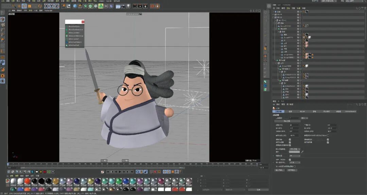Uncheck 使用动画 (Use Animation) checkbox
The width and height of the screenshot is (367, 195).
pyautogui.click(x=290, y=139)
